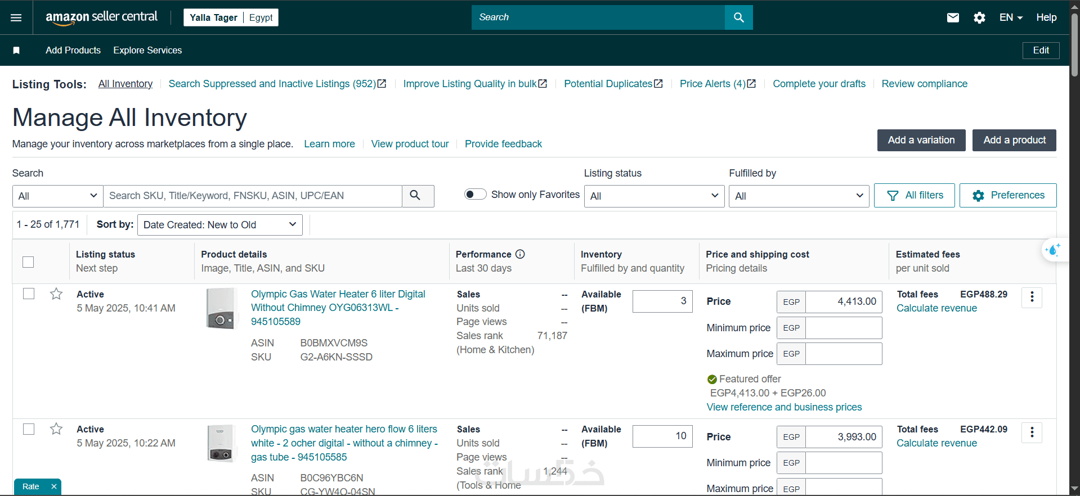The height and width of the screenshot is (496, 1080).
Task: Check the Olympic 6 liter Digital listing checkbox
Action: 29,294
